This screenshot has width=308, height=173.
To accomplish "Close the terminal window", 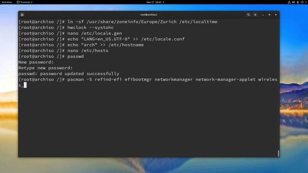I will [x=276, y=15].
